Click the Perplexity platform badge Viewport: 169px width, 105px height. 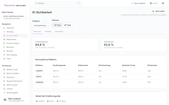pos(40,82)
